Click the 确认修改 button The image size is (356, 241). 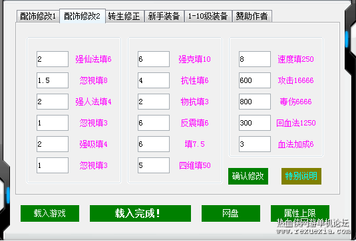[x=248, y=176]
